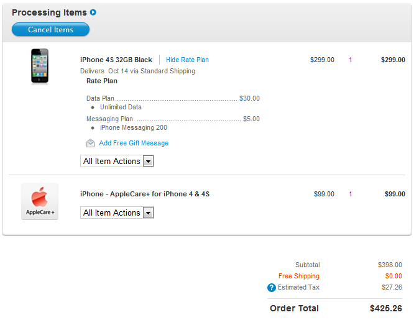Click the $299.00 bold line total
This screenshot has width=414, height=320.
[x=393, y=60]
